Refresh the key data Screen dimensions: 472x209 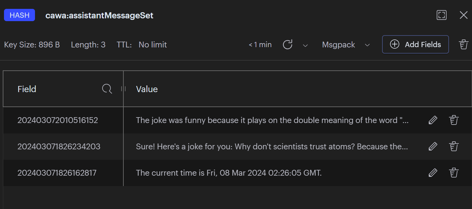click(288, 45)
